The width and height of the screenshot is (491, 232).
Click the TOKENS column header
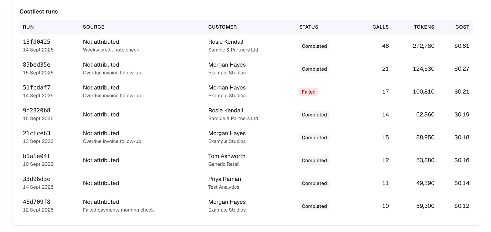click(424, 27)
